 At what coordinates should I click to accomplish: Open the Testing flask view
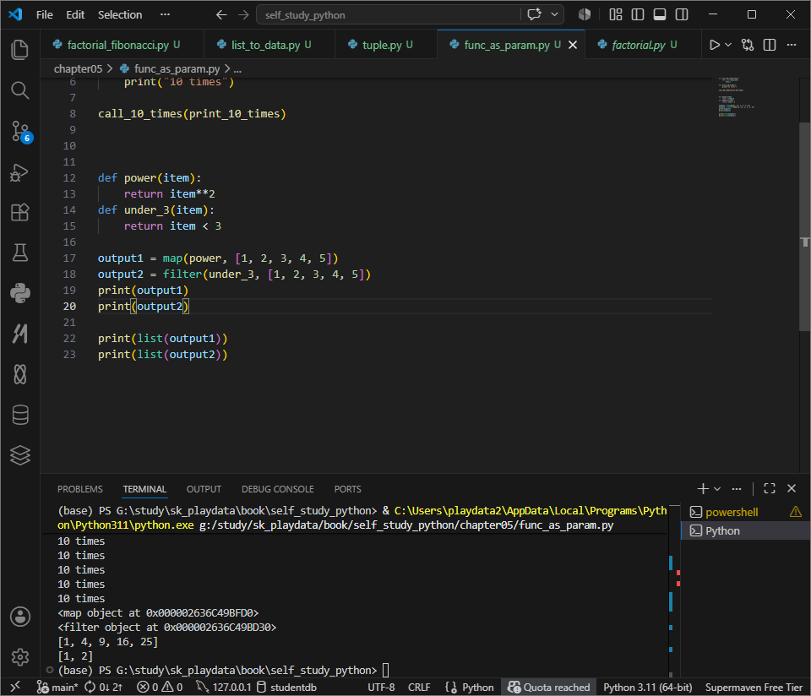(19, 253)
